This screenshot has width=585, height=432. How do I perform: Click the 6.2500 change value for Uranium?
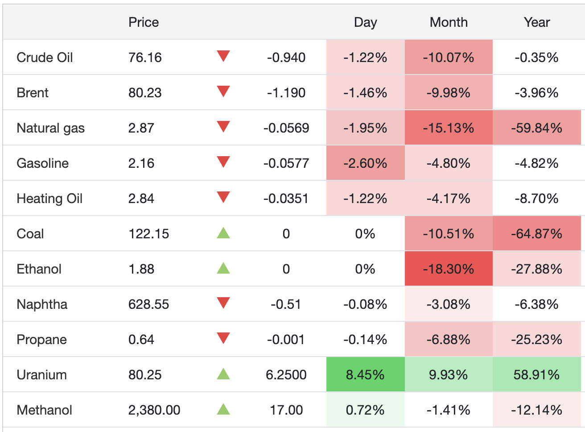click(x=286, y=375)
